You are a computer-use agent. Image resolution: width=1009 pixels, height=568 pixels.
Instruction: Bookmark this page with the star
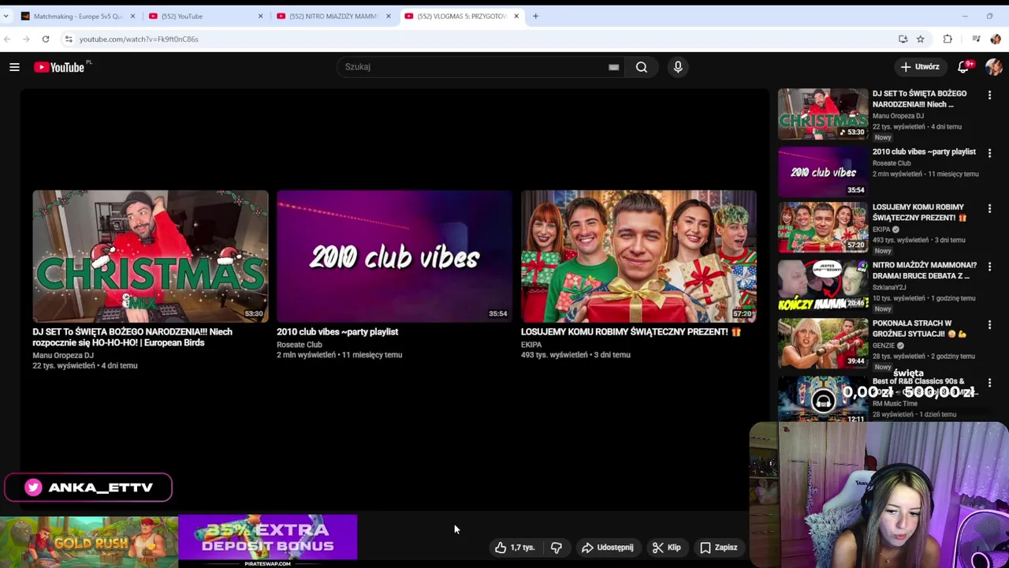(920, 39)
